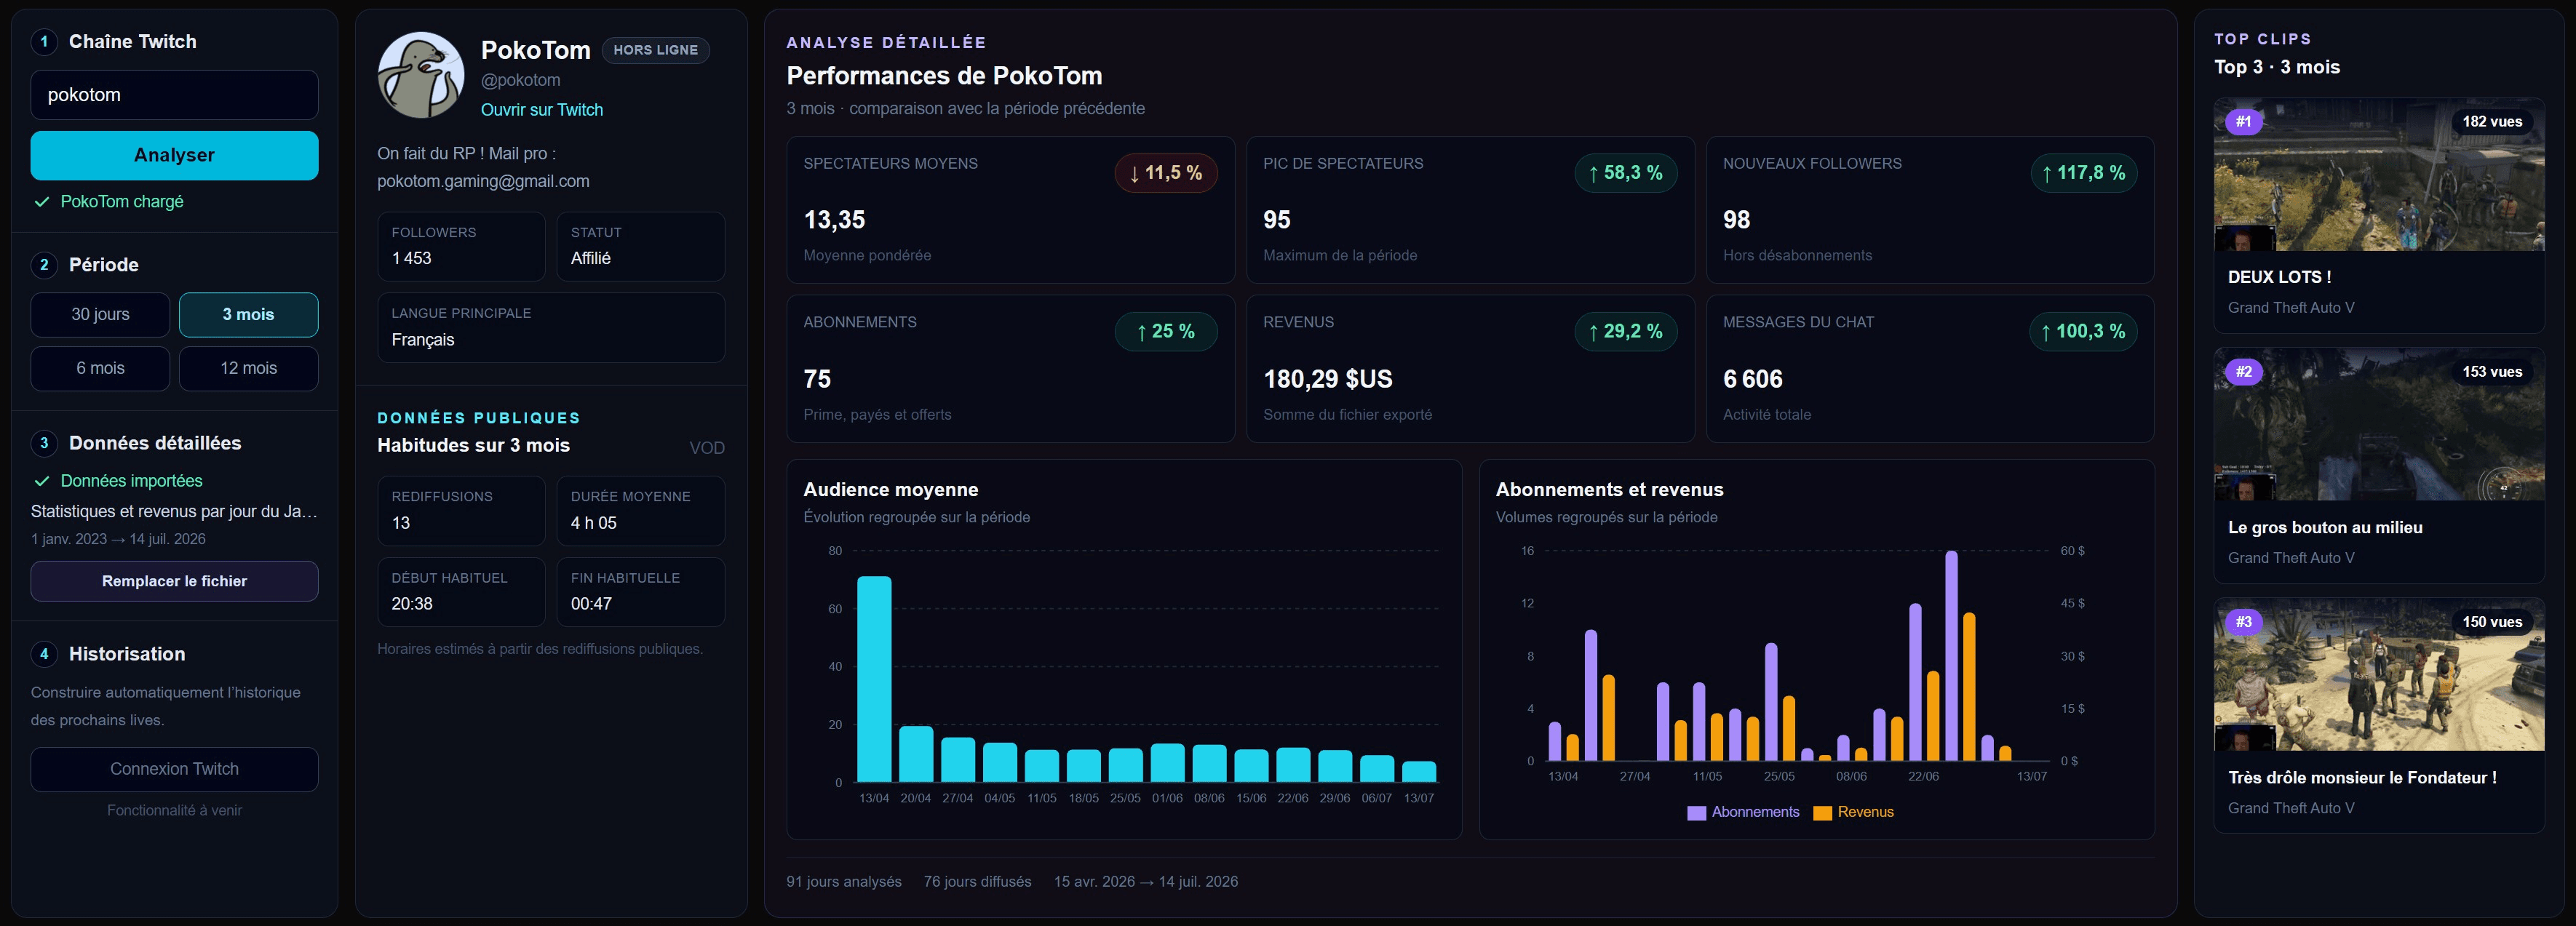Click the checkmark icon next to Données importées
This screenshot has width=2576, height=926.
[42, 481]
